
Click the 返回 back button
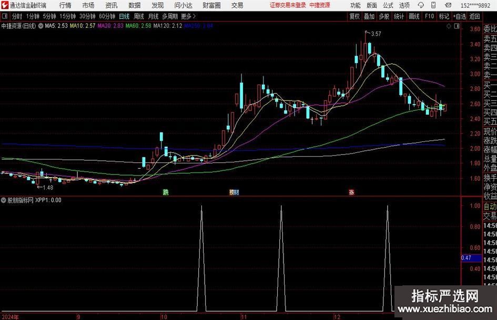(x=474, y=16)
